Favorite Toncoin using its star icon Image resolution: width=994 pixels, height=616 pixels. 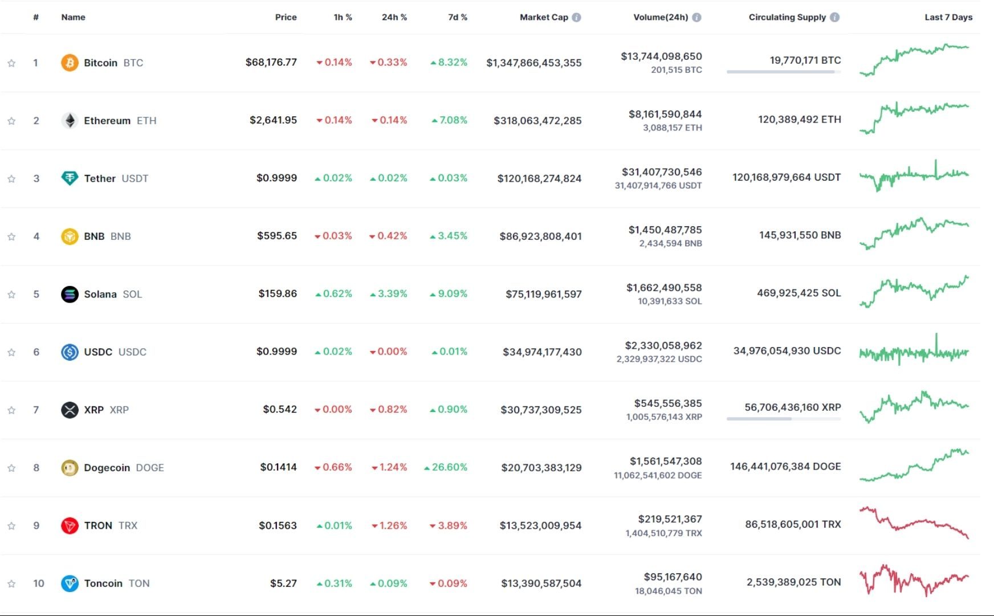click(x=11, y=583)
